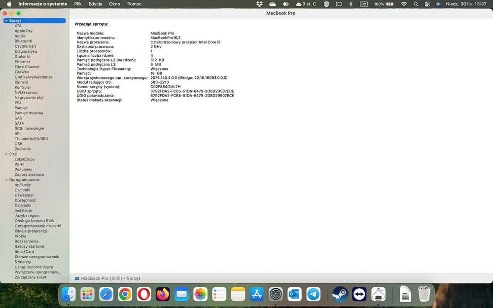The image size is (493, 308).
Task: Click the System Information chip icon in Dock
Action: point(378,295)
